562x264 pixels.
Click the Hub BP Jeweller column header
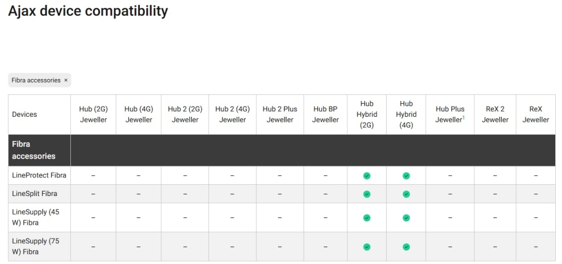[x=325, y=114]
